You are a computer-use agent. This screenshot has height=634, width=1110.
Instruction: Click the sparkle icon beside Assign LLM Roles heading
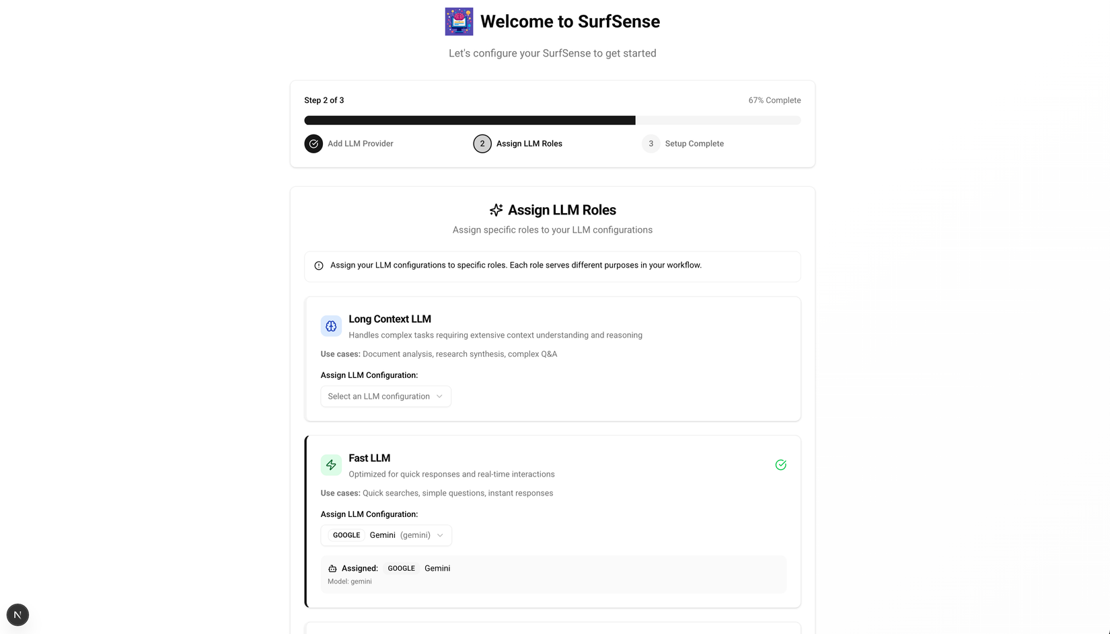point(496,210)
